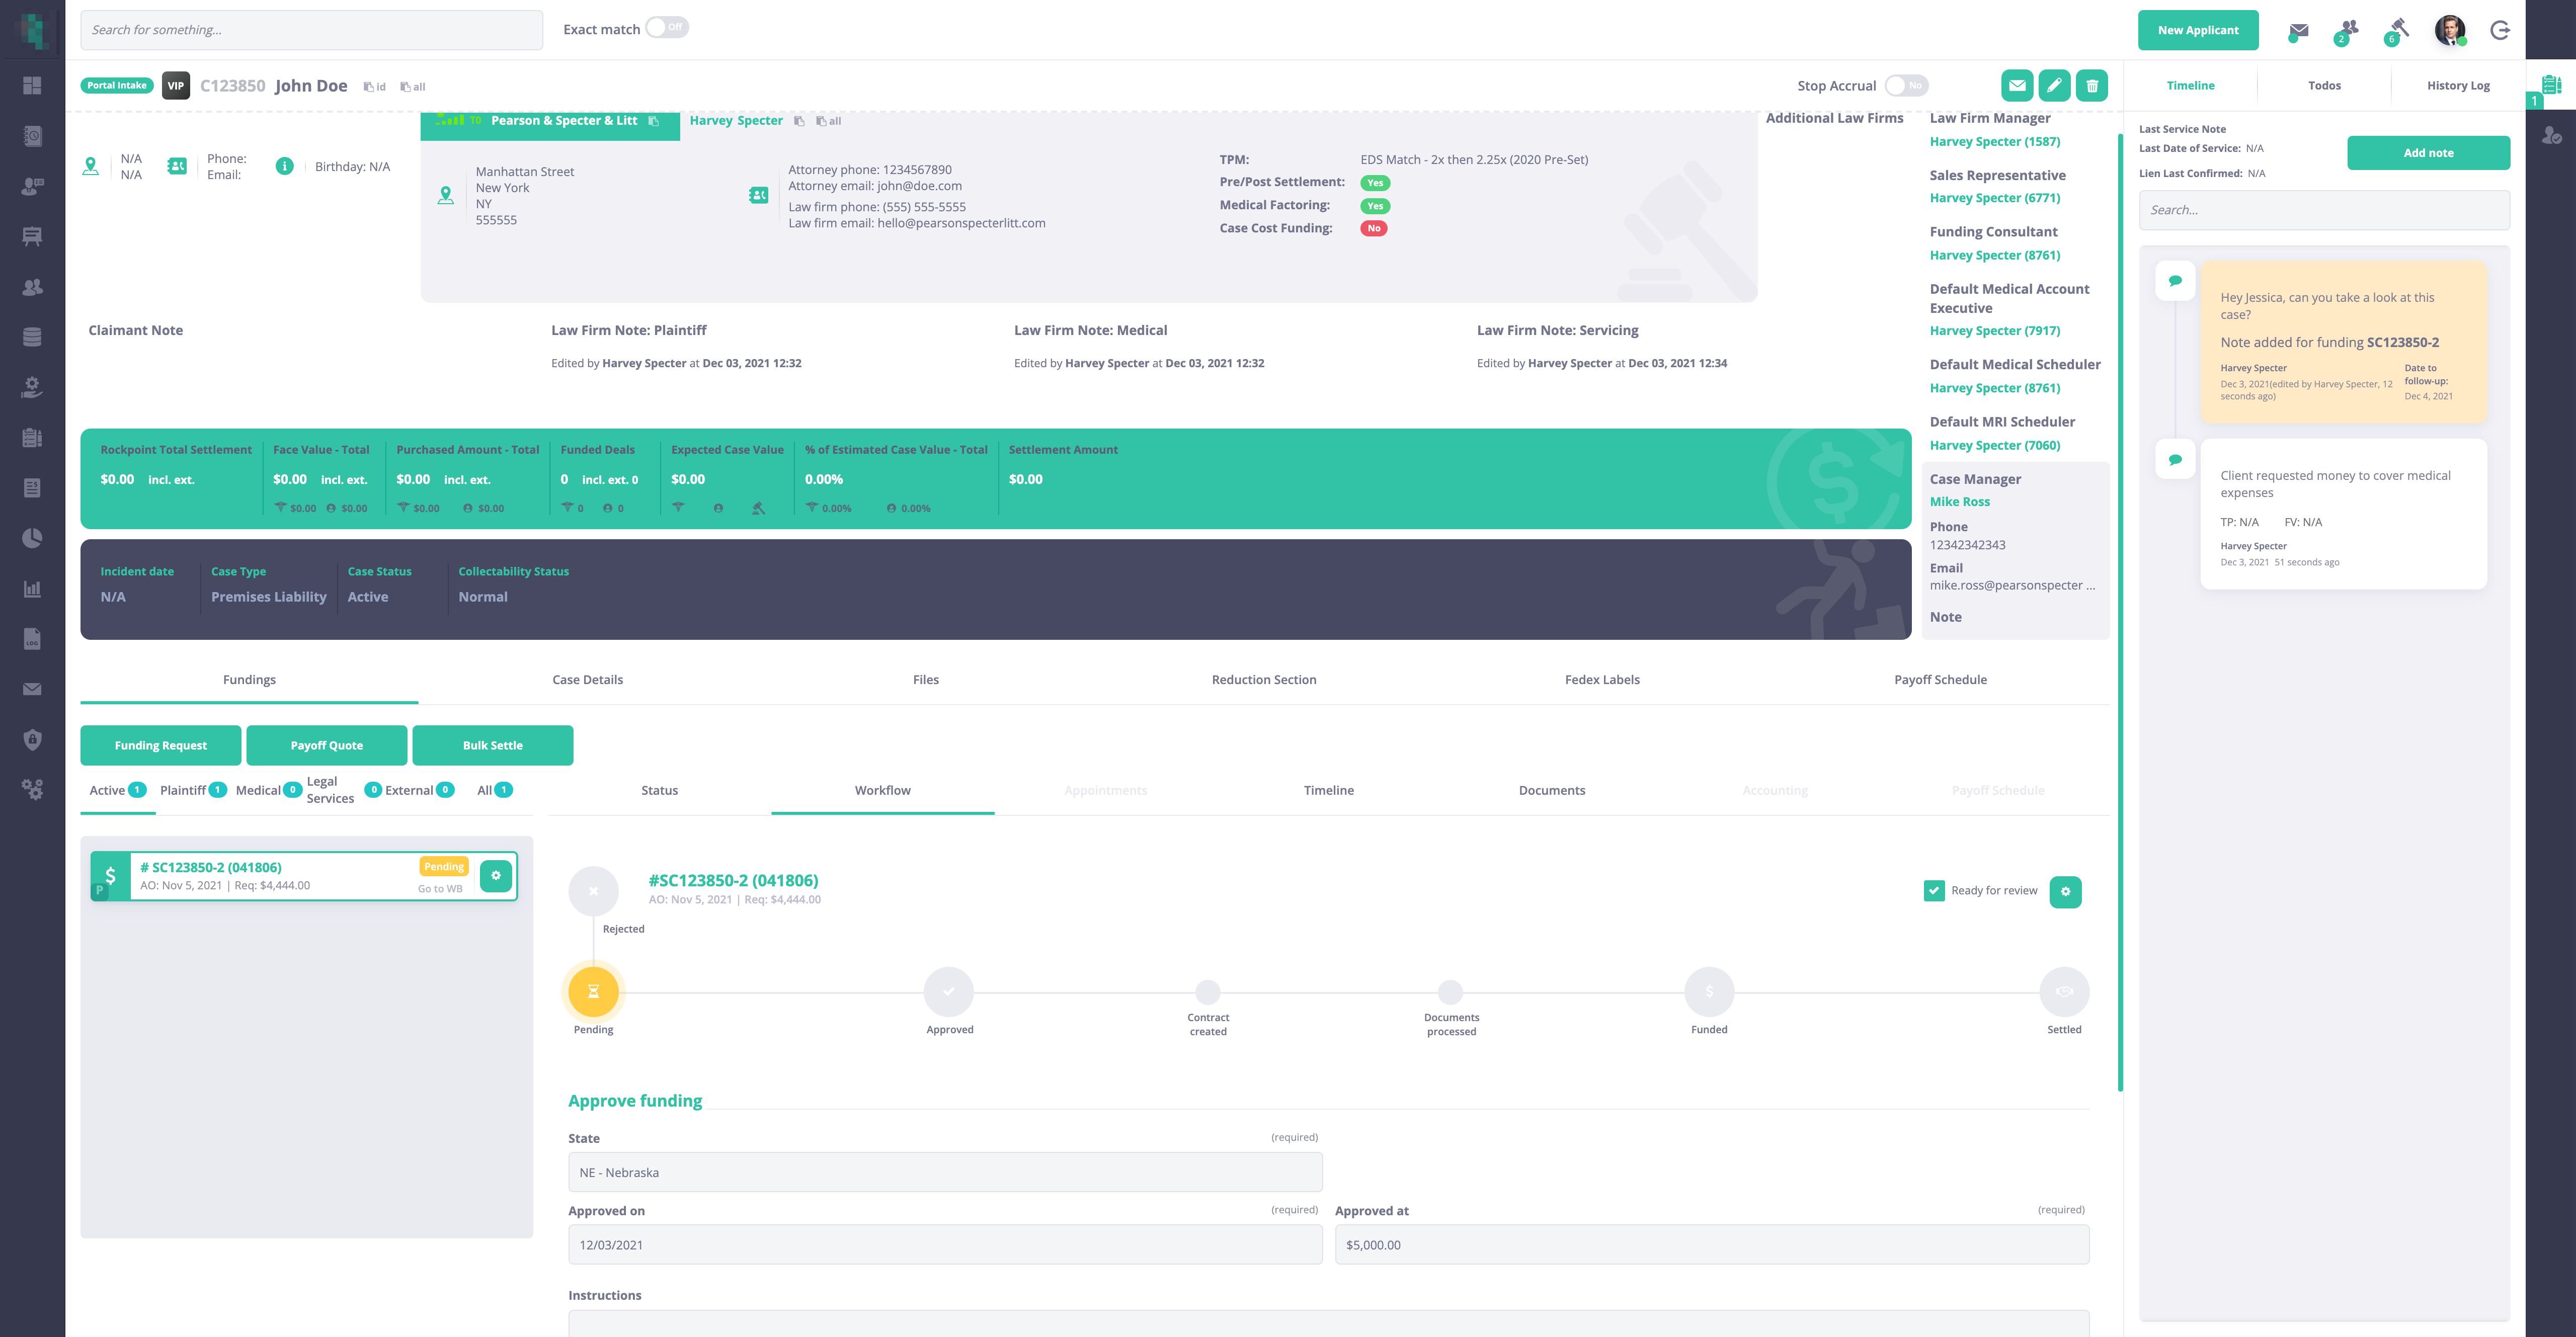Open the State dropdown showing NE - Nebraska
This screenshot has width=2576, height=1337.
tap(944, 1171)
